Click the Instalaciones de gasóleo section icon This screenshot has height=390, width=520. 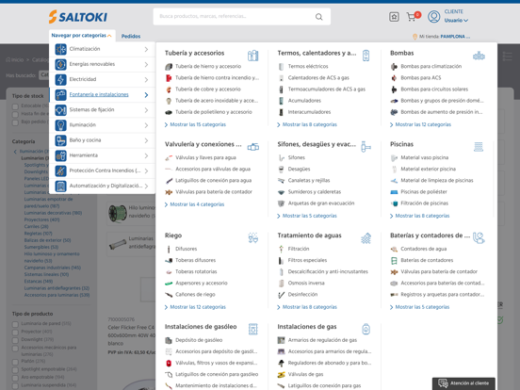[253, 329]
